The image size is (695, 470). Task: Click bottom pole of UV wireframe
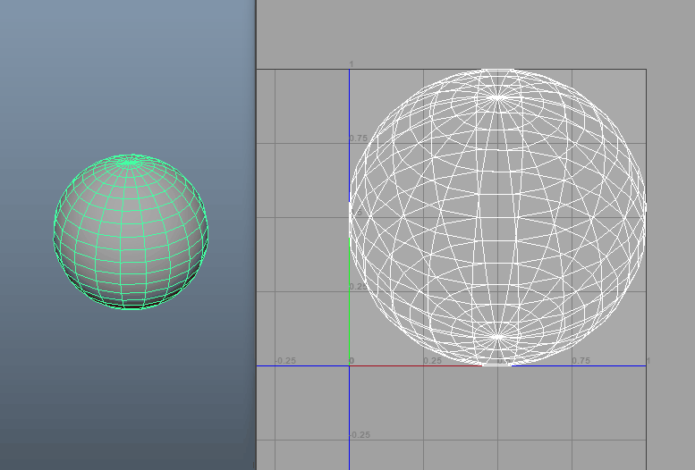point(497,337)
